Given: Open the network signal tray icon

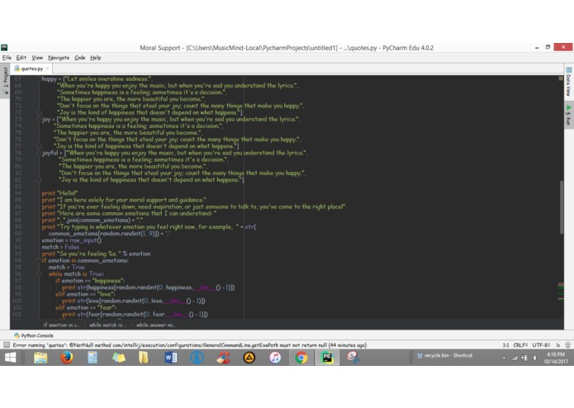Looking at the screenshot, I should 515,358.
